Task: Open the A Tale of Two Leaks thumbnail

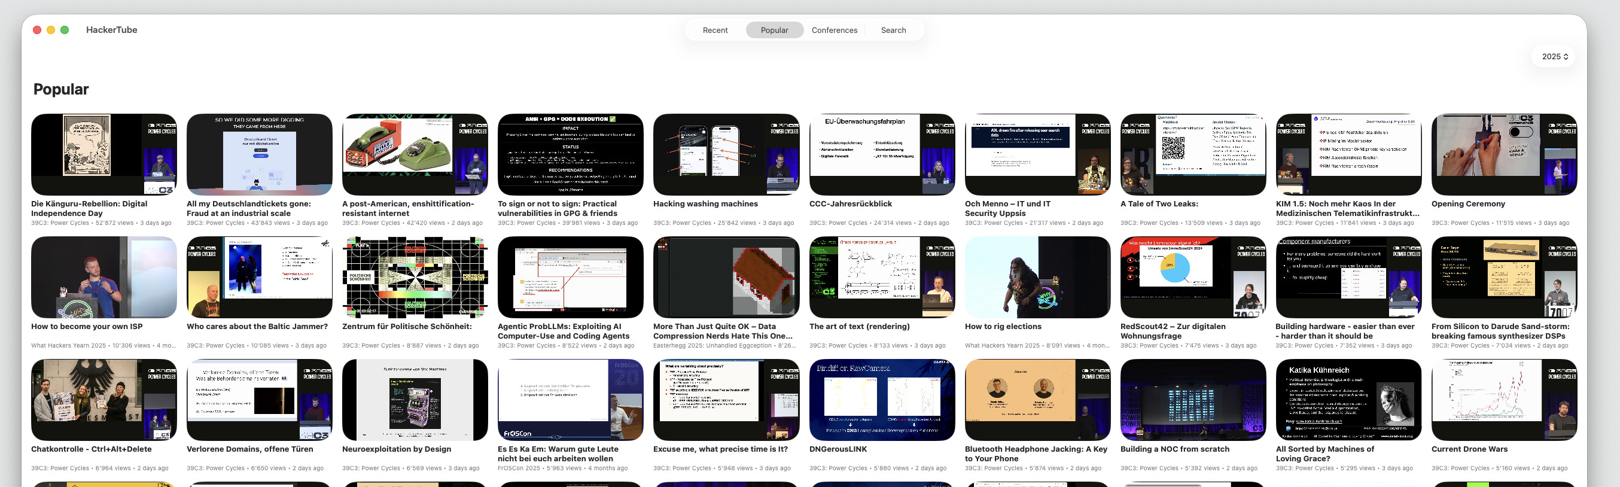Action: pyautogui.click(x=1193, y=154)
